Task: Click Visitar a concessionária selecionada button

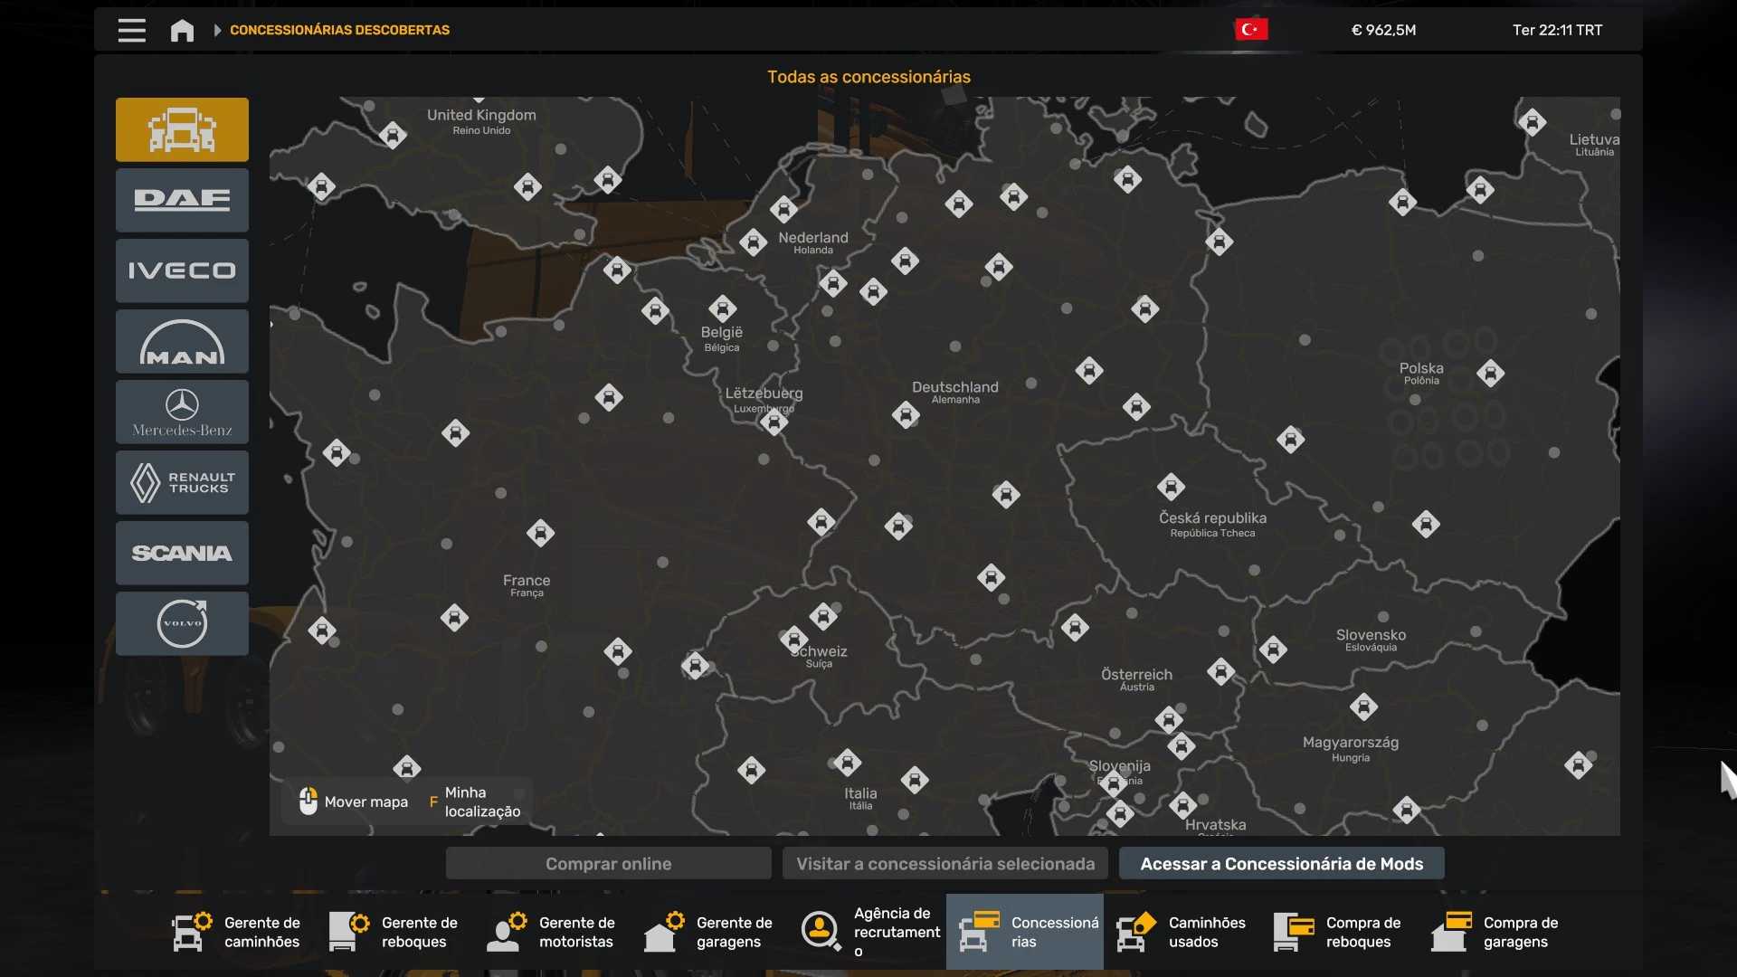Action: [944, 863]
